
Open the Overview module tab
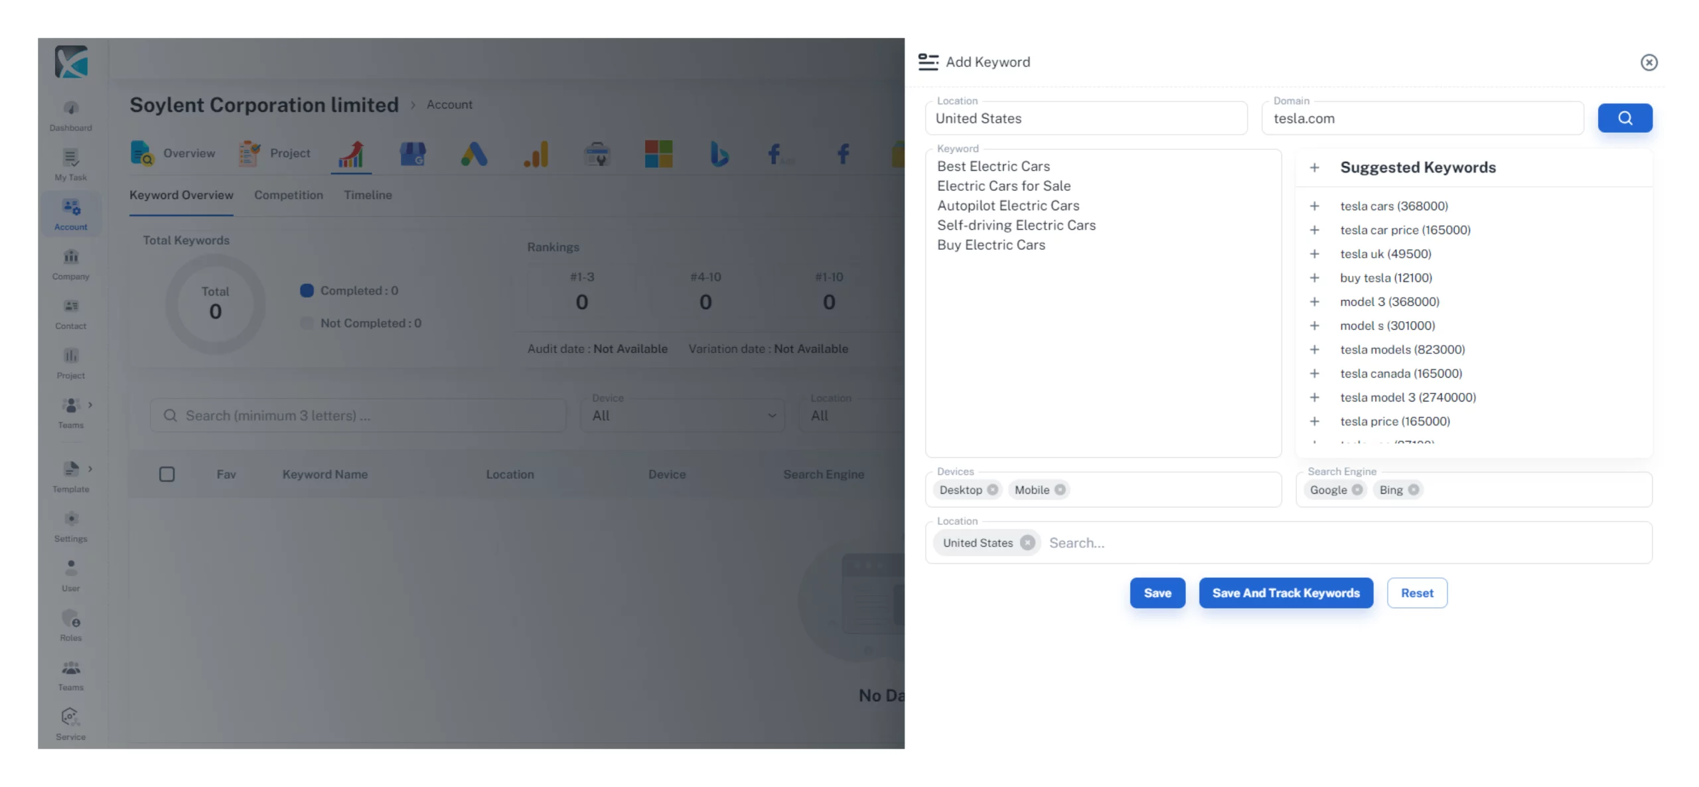(173, 153)
